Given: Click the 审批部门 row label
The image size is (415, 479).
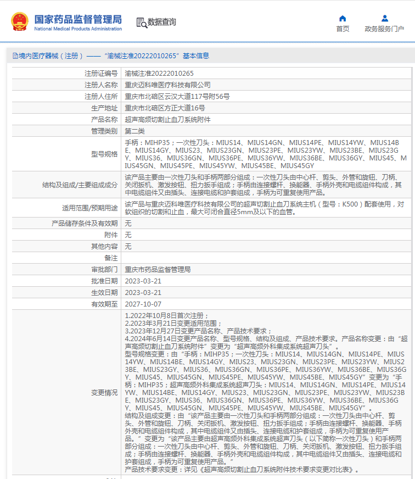Looking at the screenshot, I should click(x=104, y=269).
